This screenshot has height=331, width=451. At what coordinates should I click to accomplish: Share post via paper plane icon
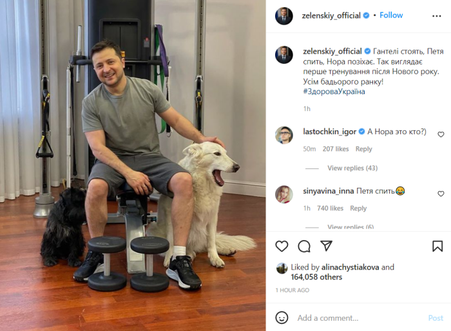click(327, 246)
